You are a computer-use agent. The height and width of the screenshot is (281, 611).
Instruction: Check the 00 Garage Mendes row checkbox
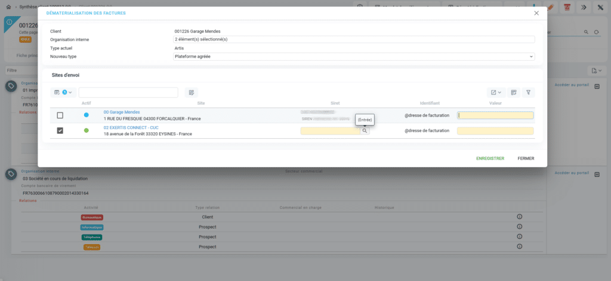click(60, 115)
